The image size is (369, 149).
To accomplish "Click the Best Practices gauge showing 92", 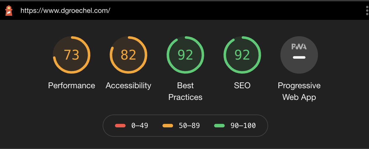I will click(x=185, y=55).
